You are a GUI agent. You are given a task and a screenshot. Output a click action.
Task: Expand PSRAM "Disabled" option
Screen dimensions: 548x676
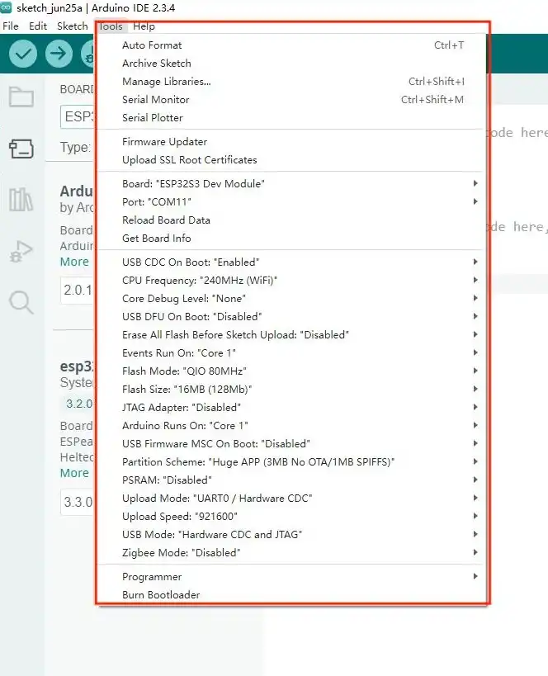point(291,480)
